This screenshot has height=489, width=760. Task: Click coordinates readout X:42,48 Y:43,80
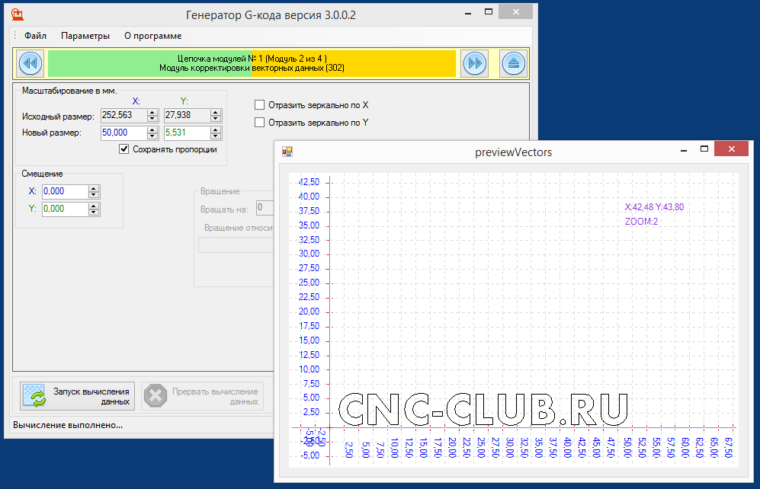click(654, 207)
